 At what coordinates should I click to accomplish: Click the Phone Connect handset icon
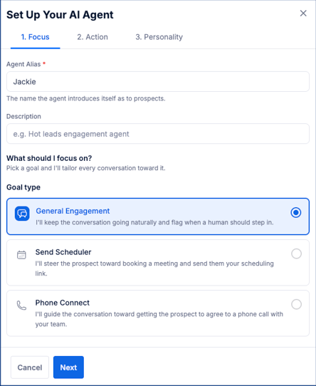(21, 306)
